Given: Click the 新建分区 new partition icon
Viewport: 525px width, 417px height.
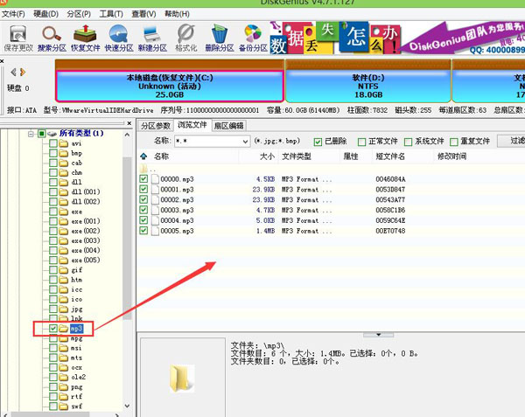Looking at the screenshot, I should click(152, 38).
